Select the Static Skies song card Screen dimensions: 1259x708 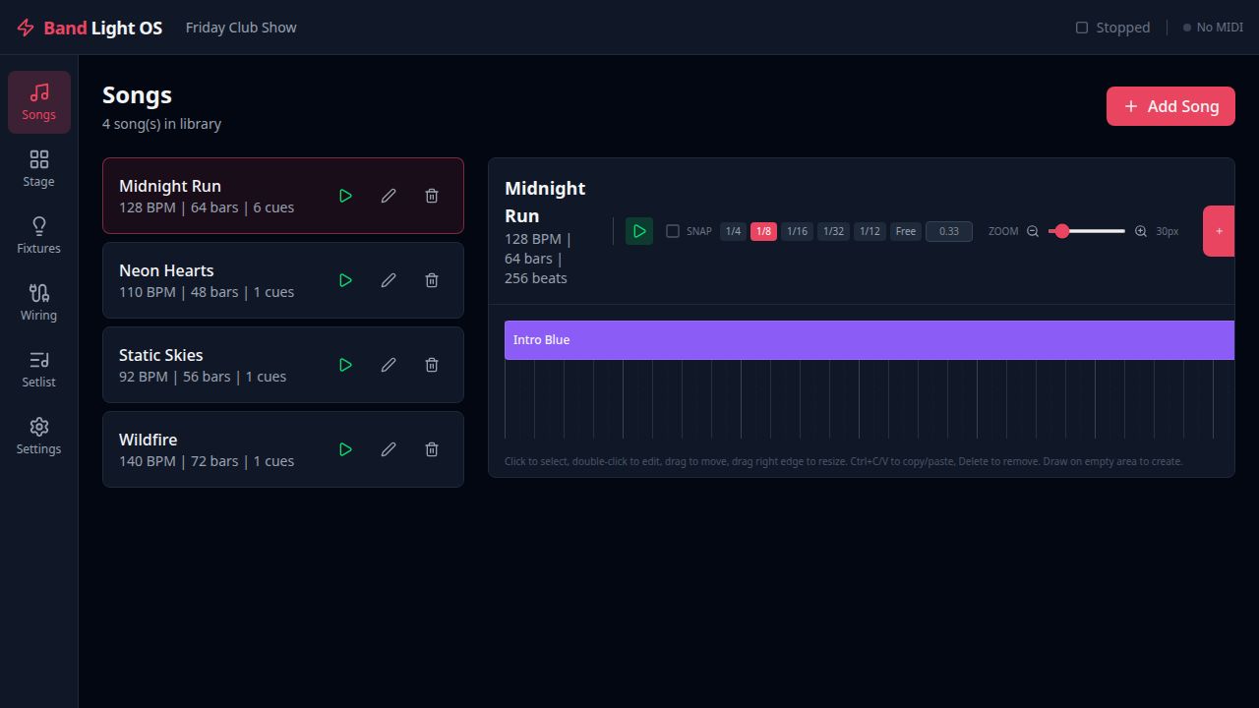pyautogui.click(x=283, y=365)
